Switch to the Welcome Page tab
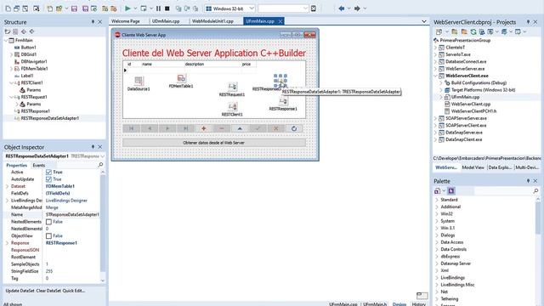 (x=126, y=21)
